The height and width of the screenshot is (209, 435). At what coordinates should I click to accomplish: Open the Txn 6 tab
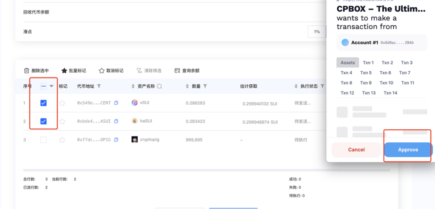tap(385, 73)
